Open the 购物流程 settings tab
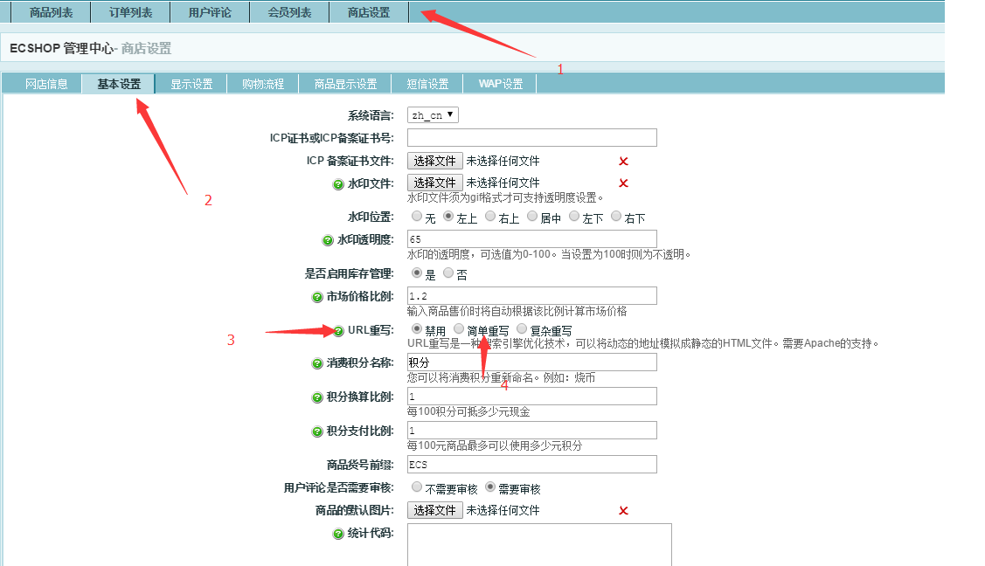Screen dimensions: 985x566 coord(263,84)
